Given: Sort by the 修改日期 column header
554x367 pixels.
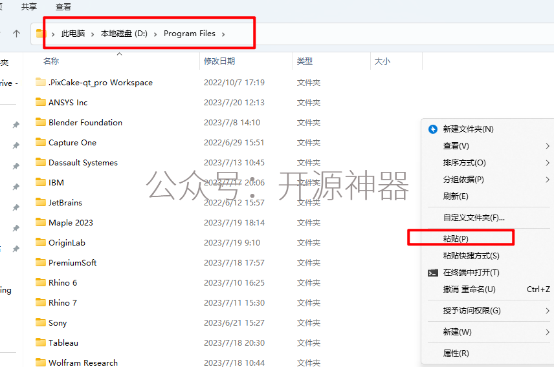Looking at the screenshot, I should pos(219,61).
